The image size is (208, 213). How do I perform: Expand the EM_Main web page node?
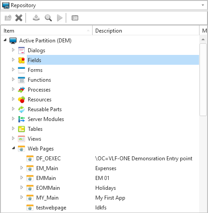(x=21, y=168)
